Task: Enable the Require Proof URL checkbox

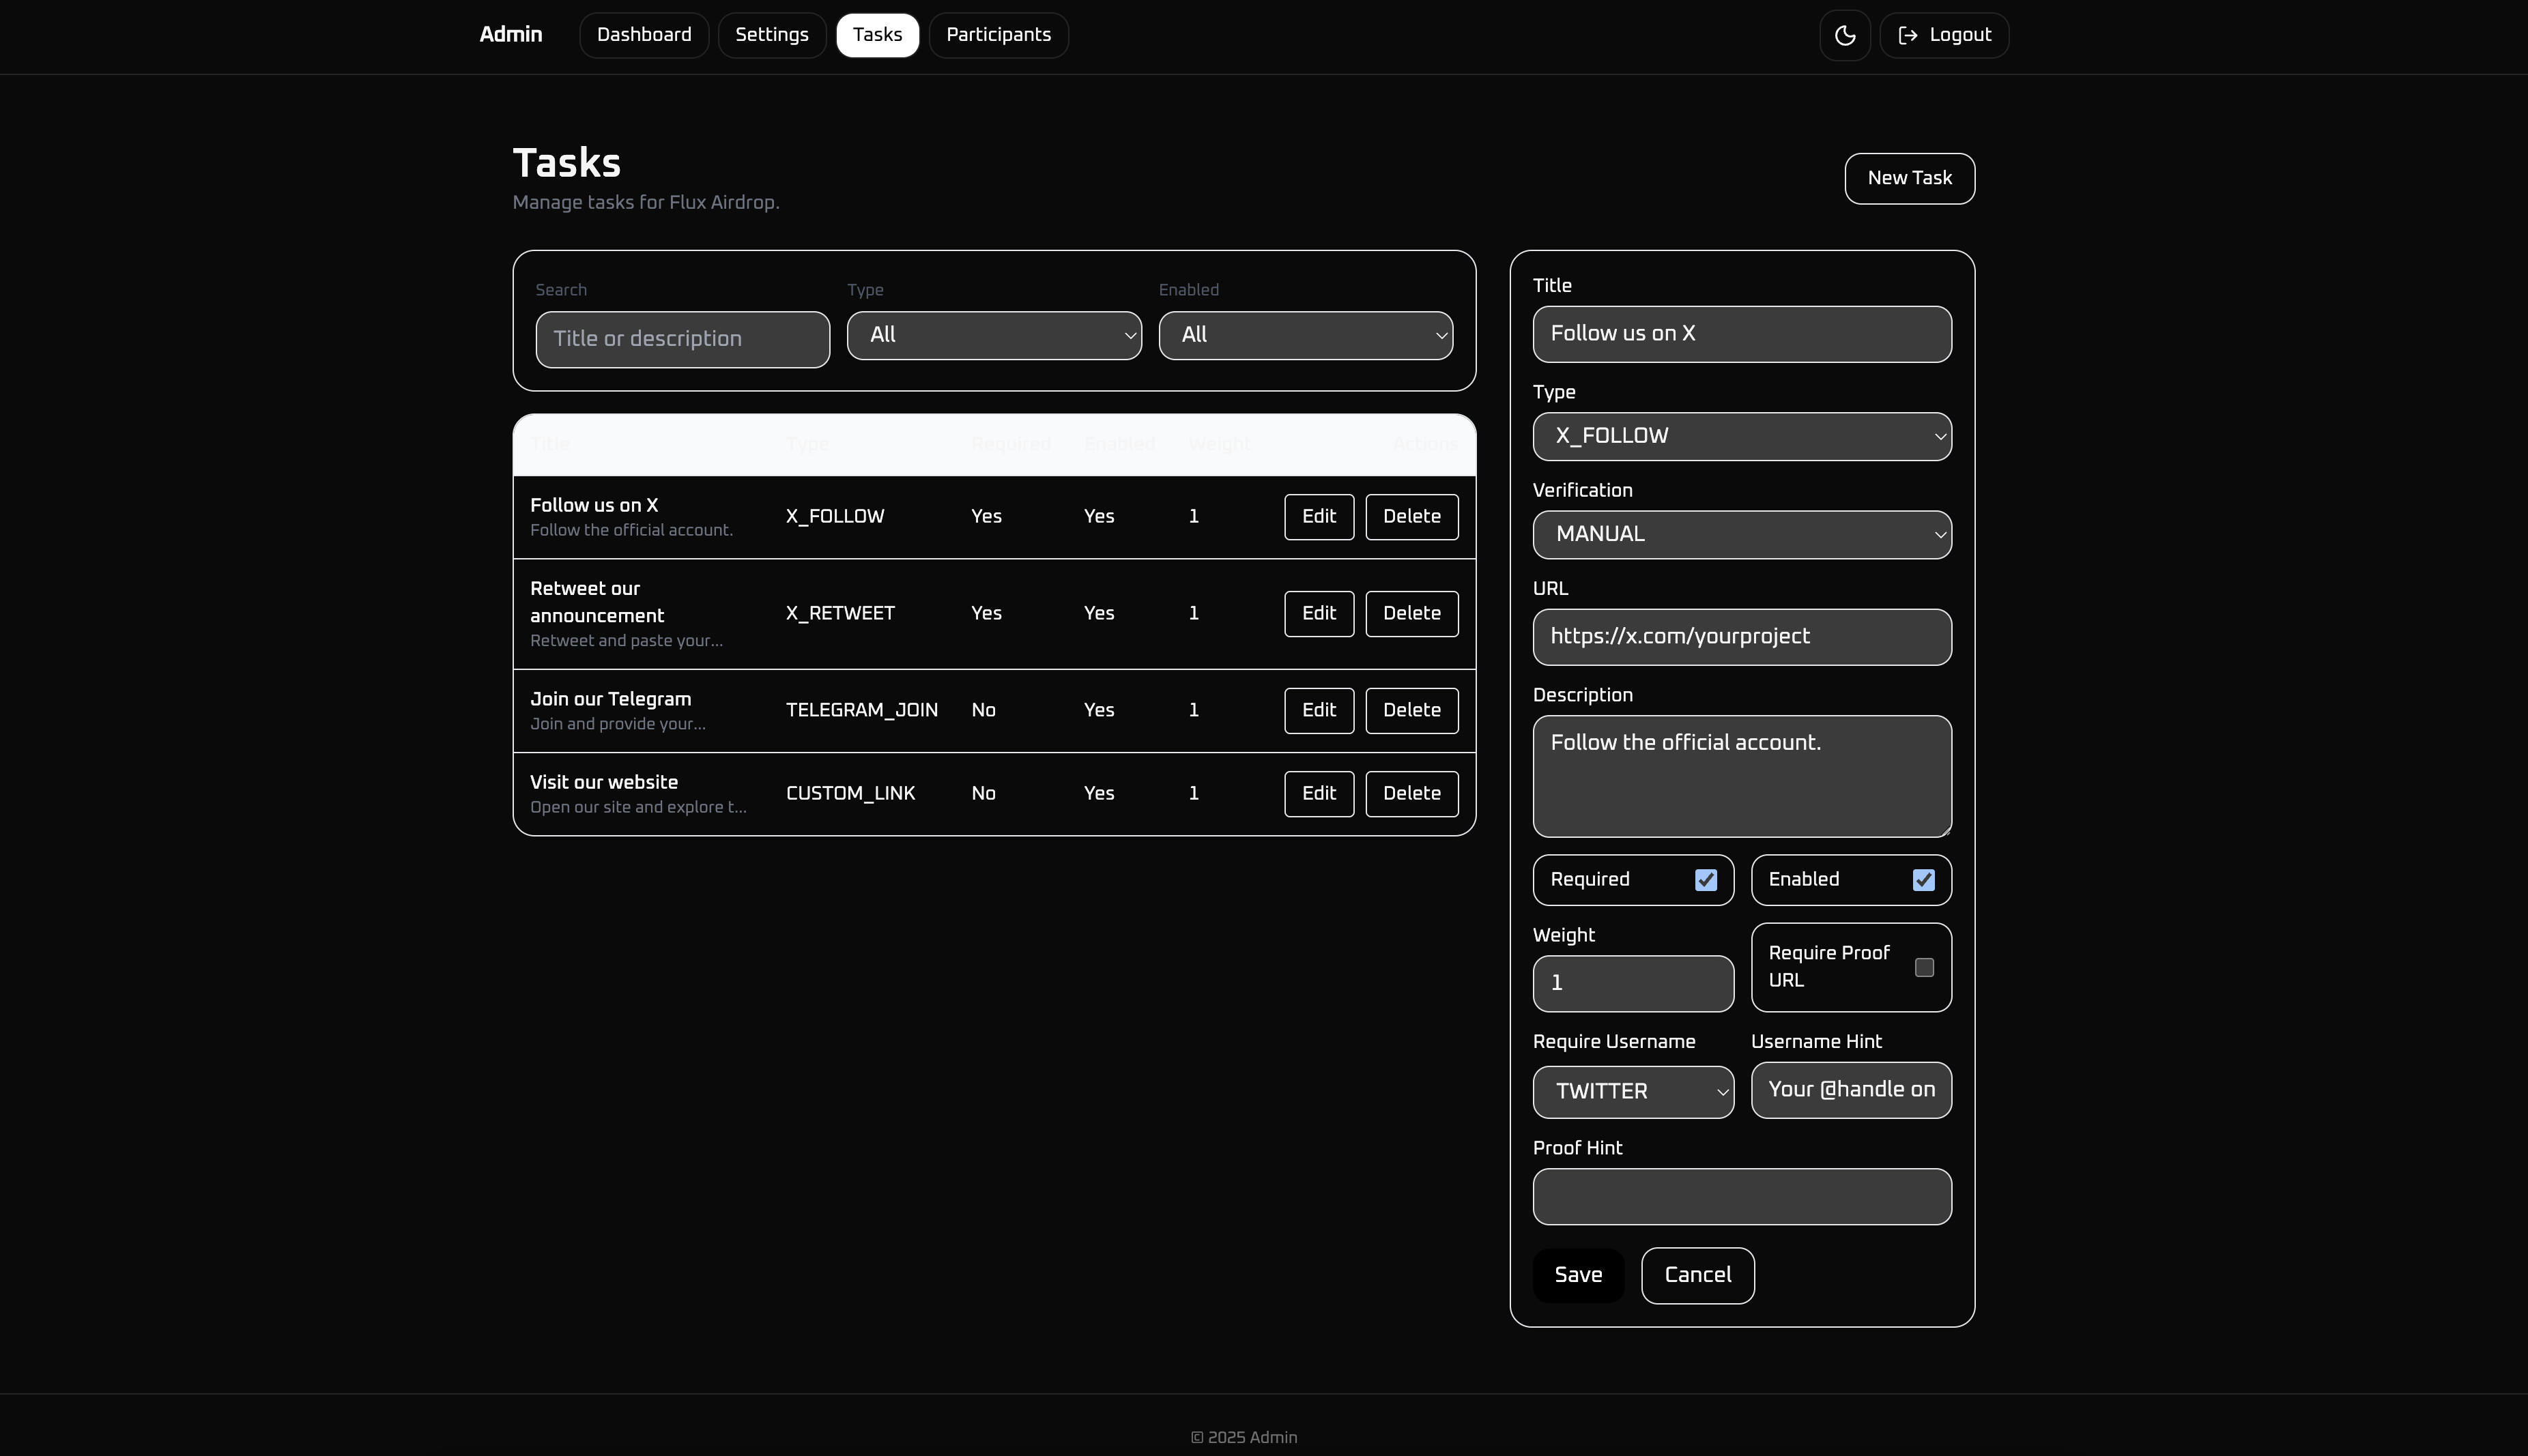Action: 1923,967
